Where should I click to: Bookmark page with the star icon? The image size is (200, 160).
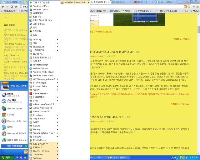pyautogui.click(x=189, y=7)
